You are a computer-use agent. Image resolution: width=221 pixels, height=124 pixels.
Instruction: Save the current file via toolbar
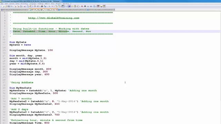click(9, 6)
